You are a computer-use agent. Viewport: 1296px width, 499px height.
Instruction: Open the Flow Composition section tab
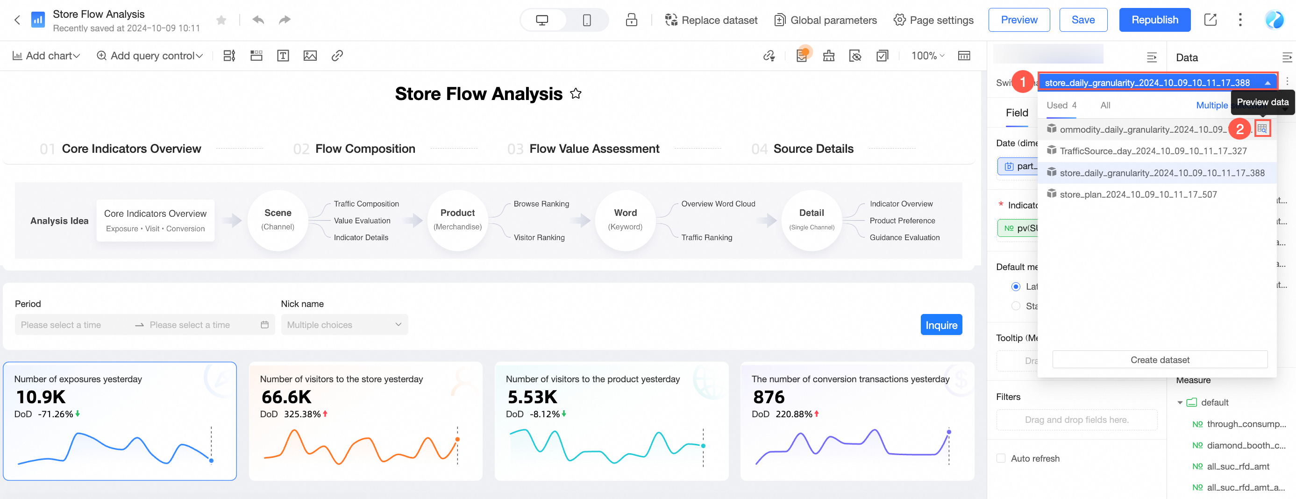pyautogui.click(x=365, y=149)
